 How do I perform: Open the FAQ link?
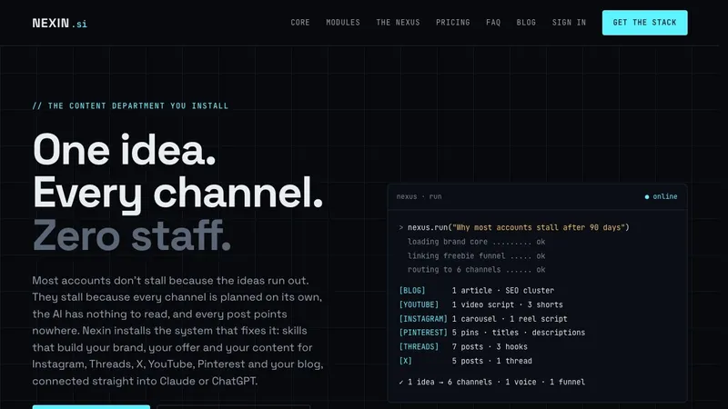[493, 22]
